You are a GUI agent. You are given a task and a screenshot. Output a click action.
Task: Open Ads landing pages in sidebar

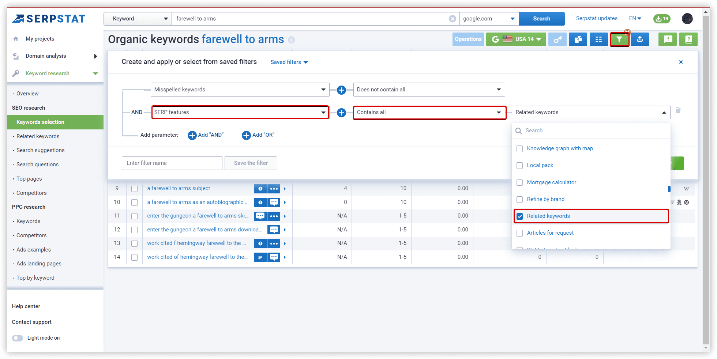click(39, 264)
